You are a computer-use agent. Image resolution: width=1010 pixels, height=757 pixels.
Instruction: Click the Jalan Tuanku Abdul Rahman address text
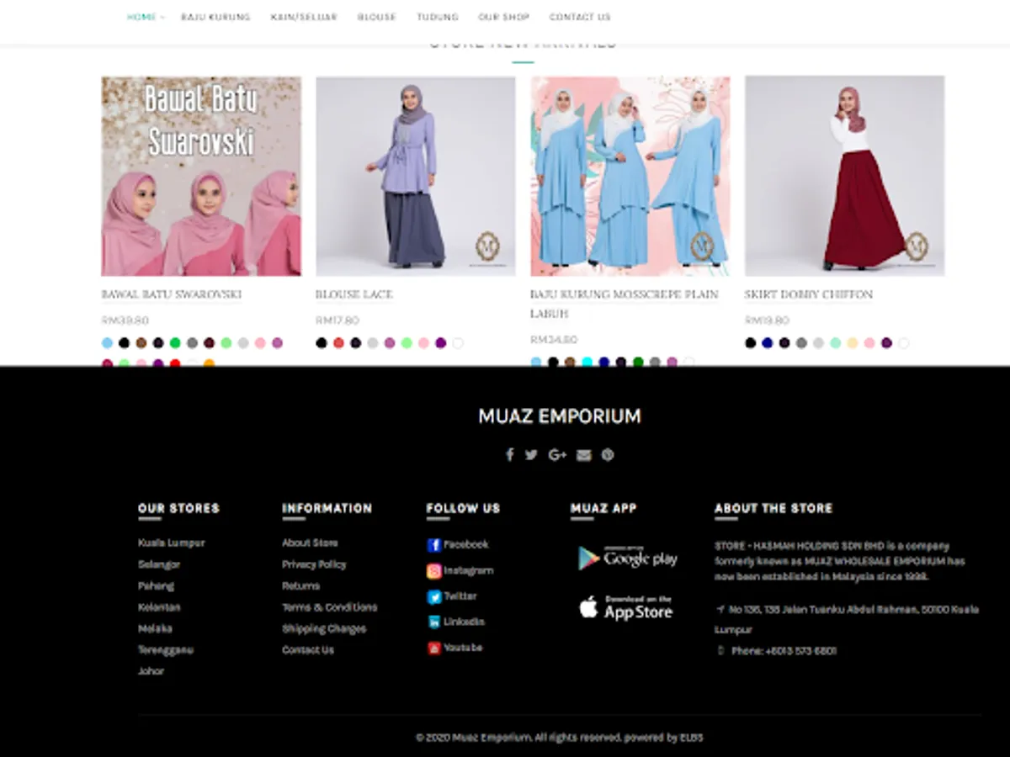848,619
